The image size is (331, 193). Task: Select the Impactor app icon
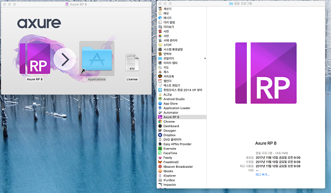tap(160, 185)
